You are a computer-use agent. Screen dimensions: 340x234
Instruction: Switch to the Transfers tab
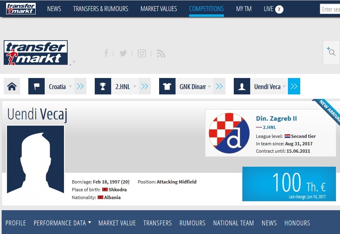pyautogui.click(x=157, y=223)
